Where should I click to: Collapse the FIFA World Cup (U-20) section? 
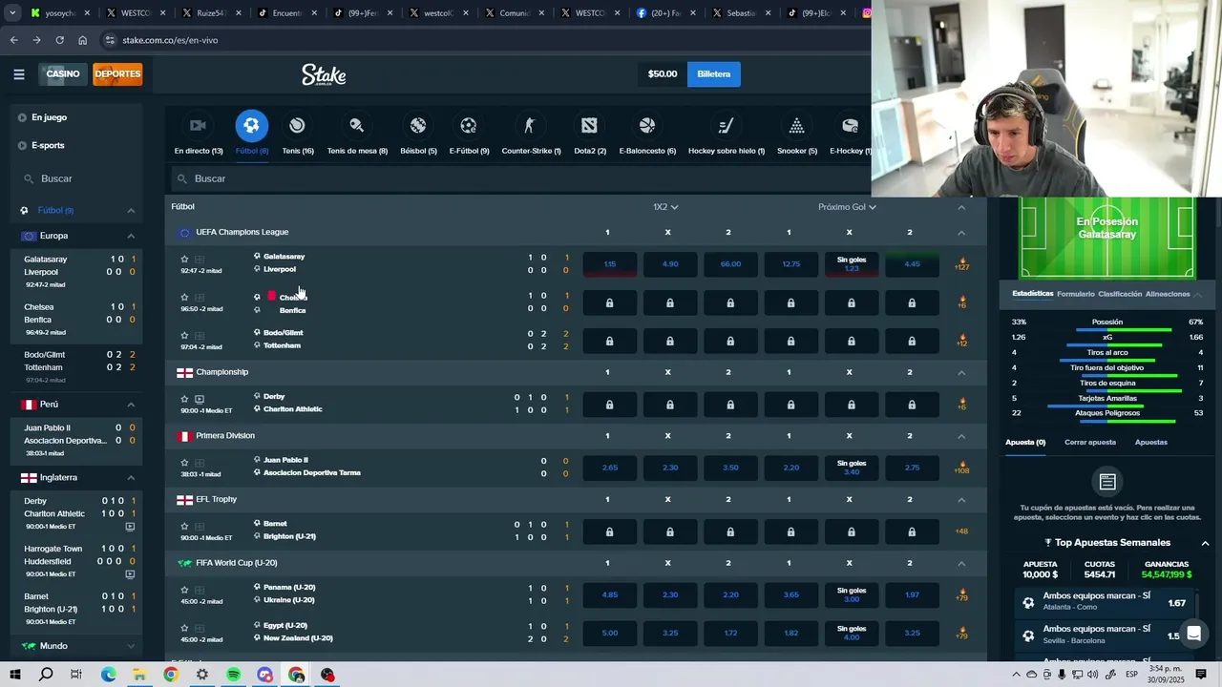pyautogui.click(x=961, y=563)
